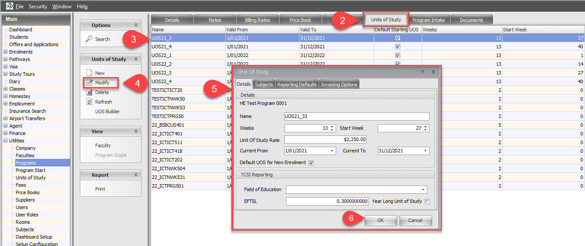The image size is (585, 246).
Task: Click the application logo in menu bar
Action: coord(9,6)
